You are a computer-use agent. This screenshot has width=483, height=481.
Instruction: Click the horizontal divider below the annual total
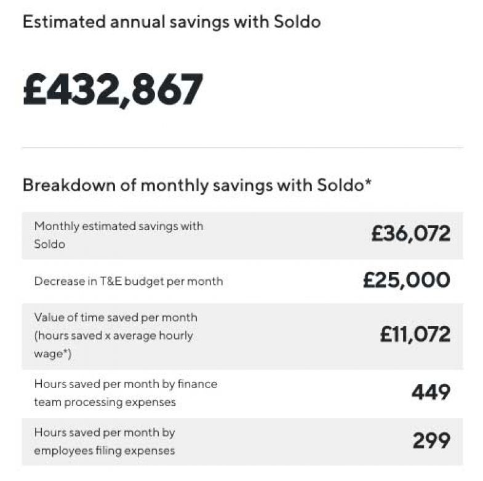[x=242, y=148]
